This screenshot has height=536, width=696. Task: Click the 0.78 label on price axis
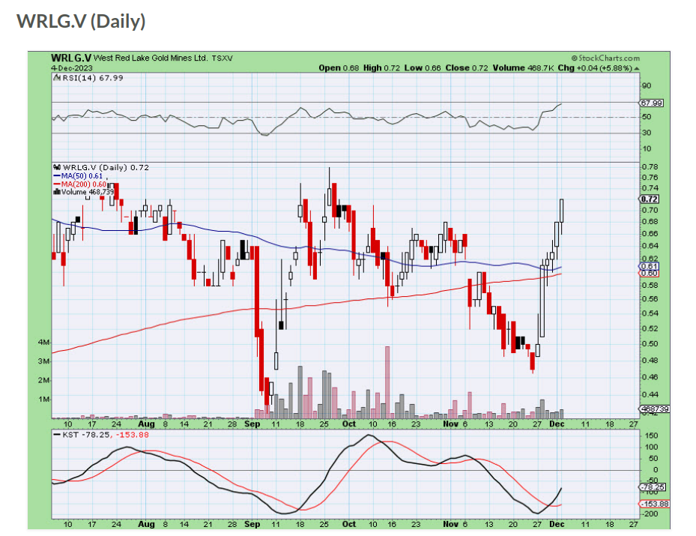pos(650,167)
